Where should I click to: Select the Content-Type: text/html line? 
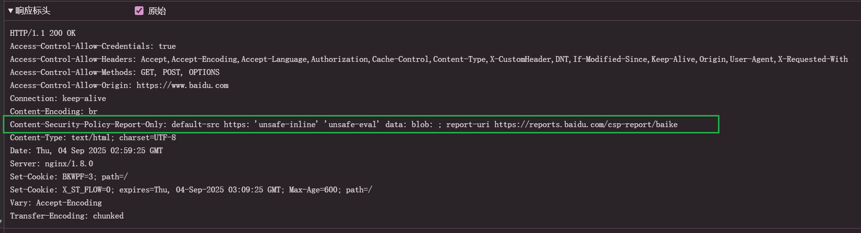[x=93, y=137]
